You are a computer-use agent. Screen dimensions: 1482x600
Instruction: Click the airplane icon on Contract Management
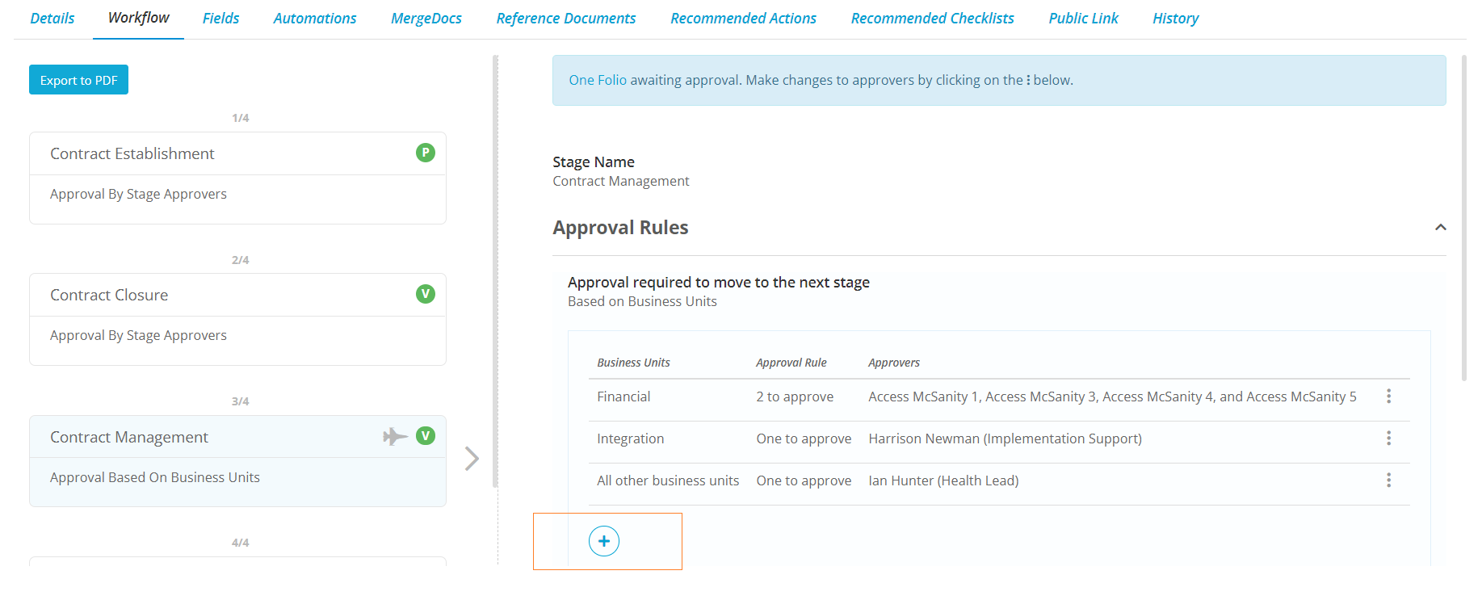[x=395, y=437]
